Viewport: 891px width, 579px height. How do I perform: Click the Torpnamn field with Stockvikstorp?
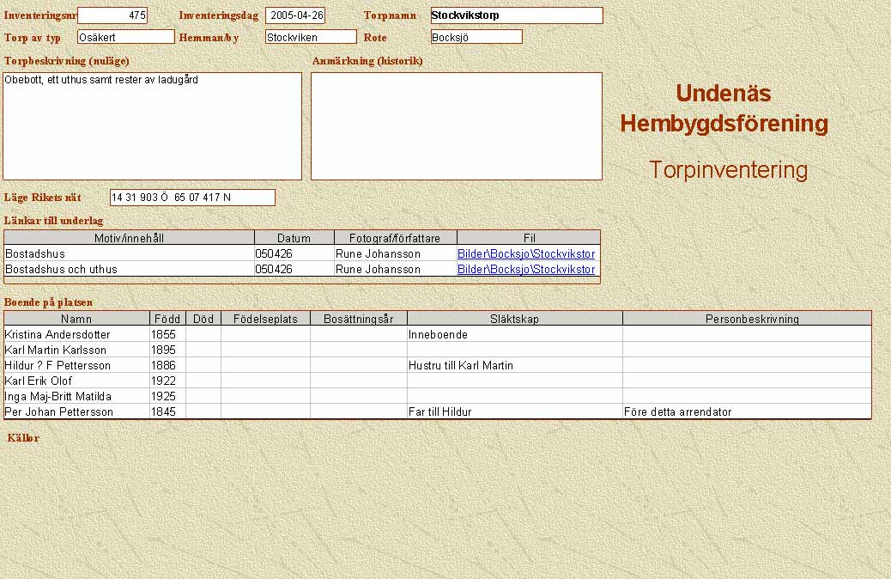pos(516,15)
